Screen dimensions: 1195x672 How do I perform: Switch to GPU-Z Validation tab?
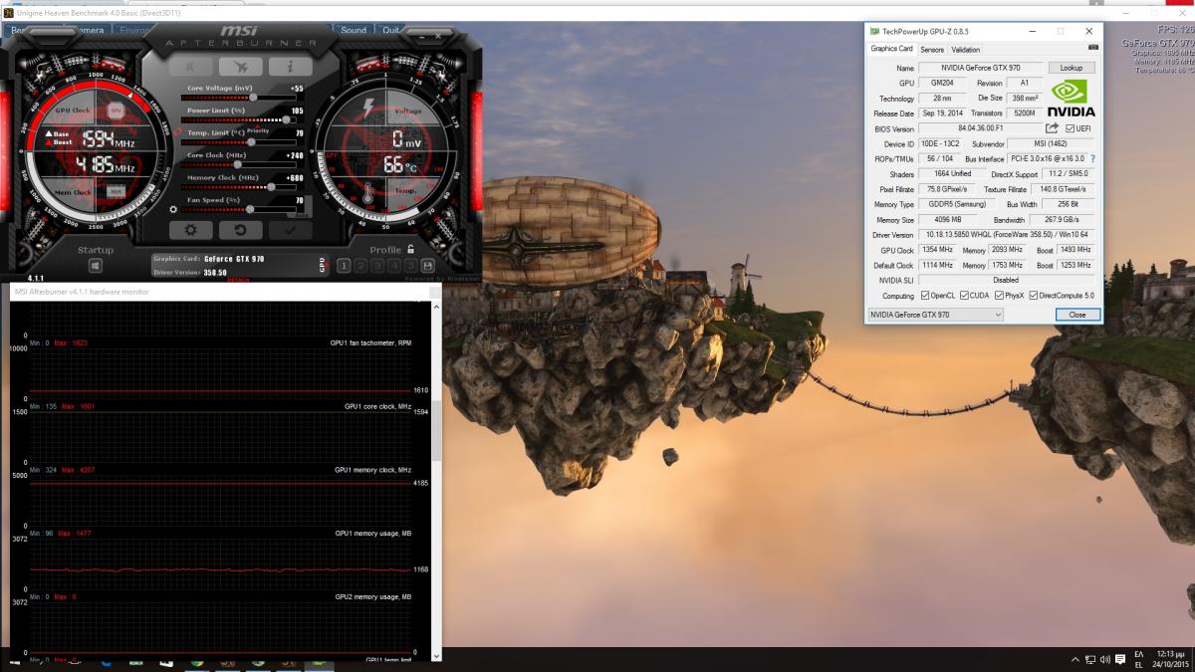[x=965, y=50]
